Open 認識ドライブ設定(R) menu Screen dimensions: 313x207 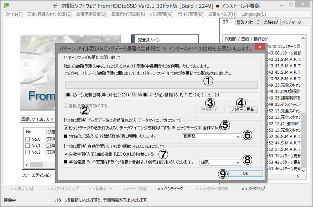128,14
